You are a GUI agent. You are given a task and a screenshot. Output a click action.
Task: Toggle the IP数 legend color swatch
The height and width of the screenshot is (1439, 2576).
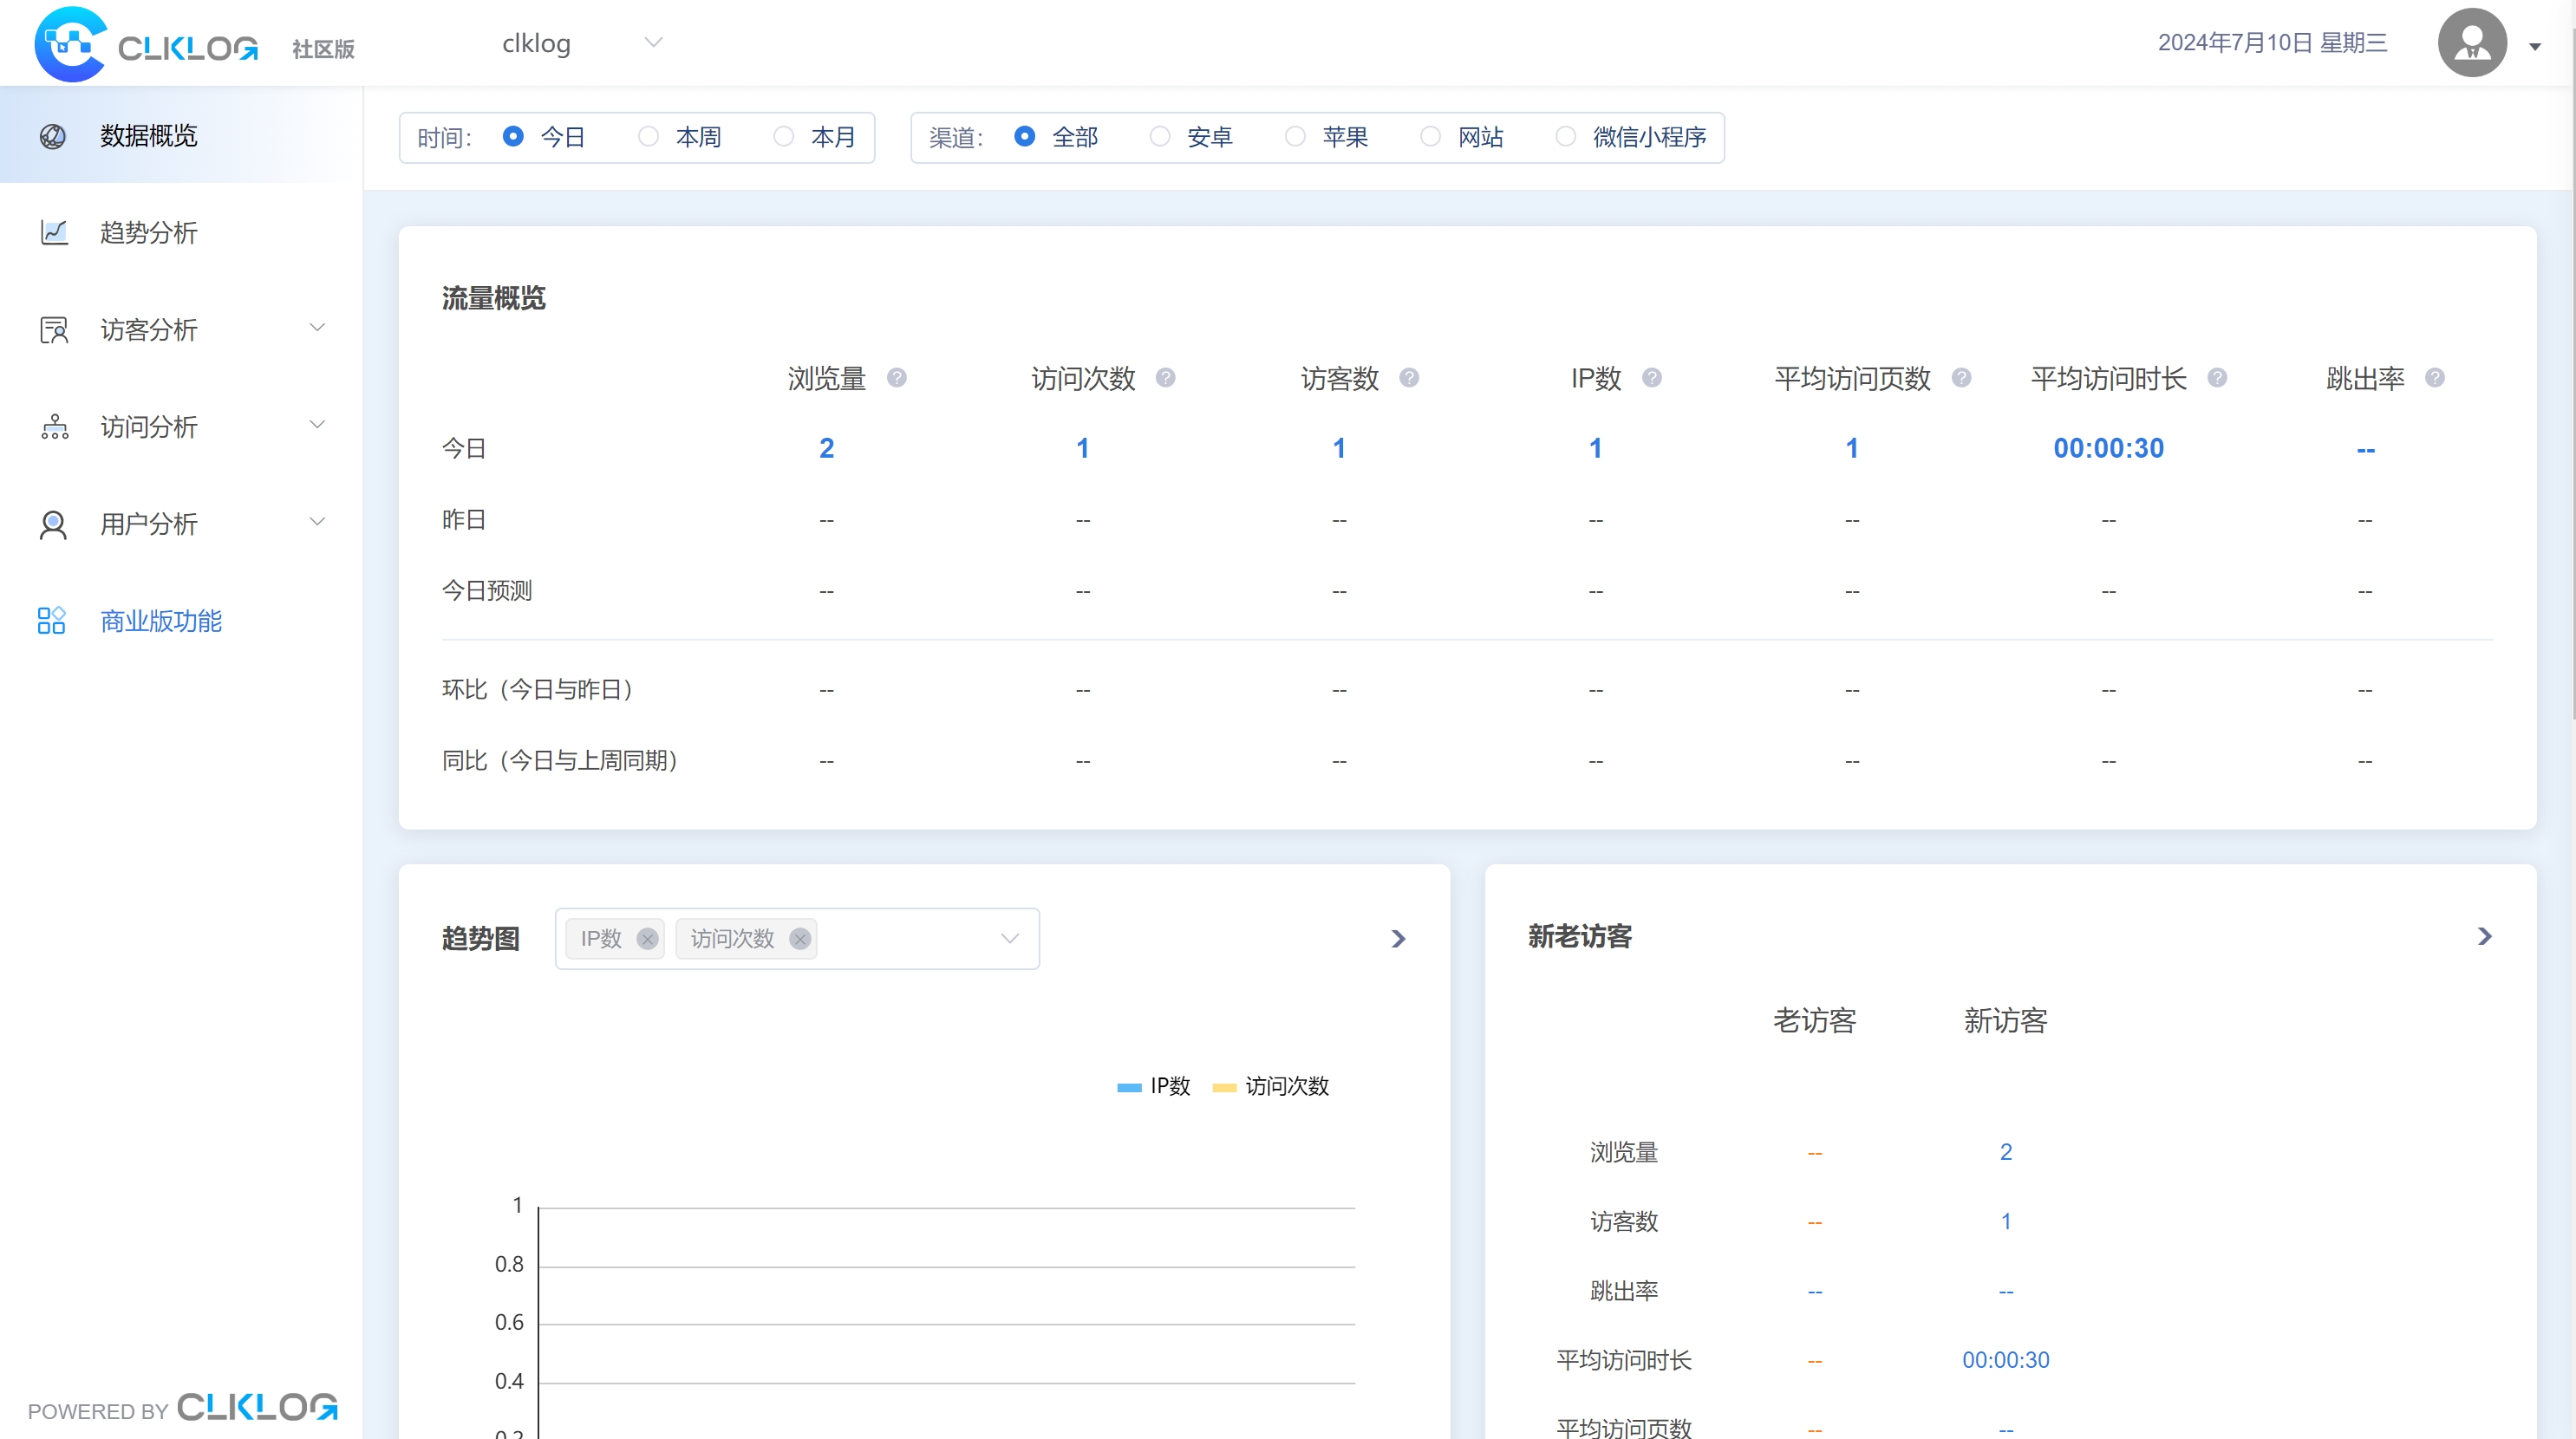(x=1129, y=1087)
